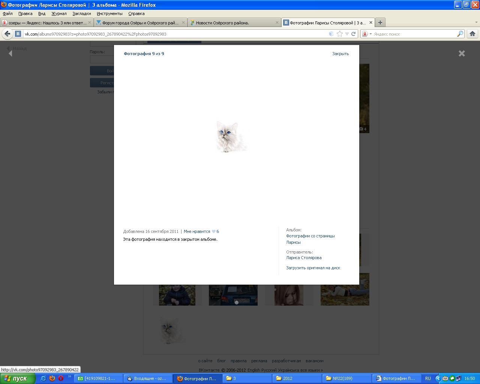Go back with the browser back arrow
This screenshot has width=480, height=384.
click(x=7, y=34)
